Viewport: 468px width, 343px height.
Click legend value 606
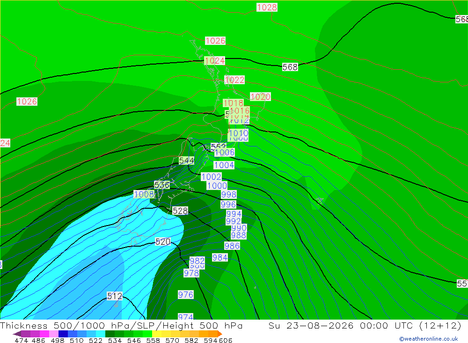tap(225, 340)
